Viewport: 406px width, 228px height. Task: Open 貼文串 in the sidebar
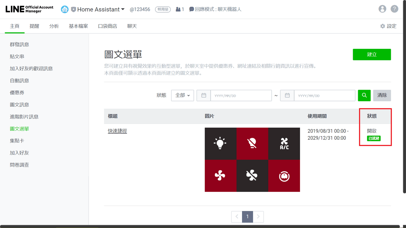17,56
